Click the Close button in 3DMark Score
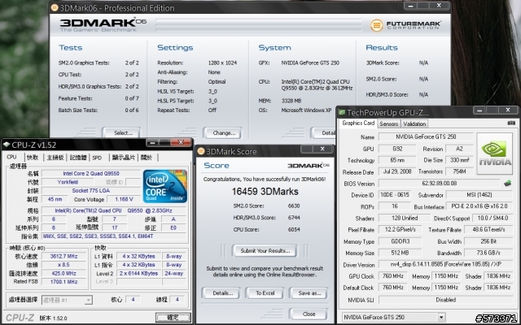The height and width of the screenshot is (325, 521). (309, 314)
